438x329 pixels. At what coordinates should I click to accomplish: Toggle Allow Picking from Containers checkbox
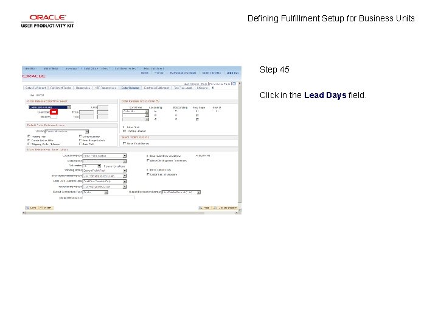tap(148, 161)
